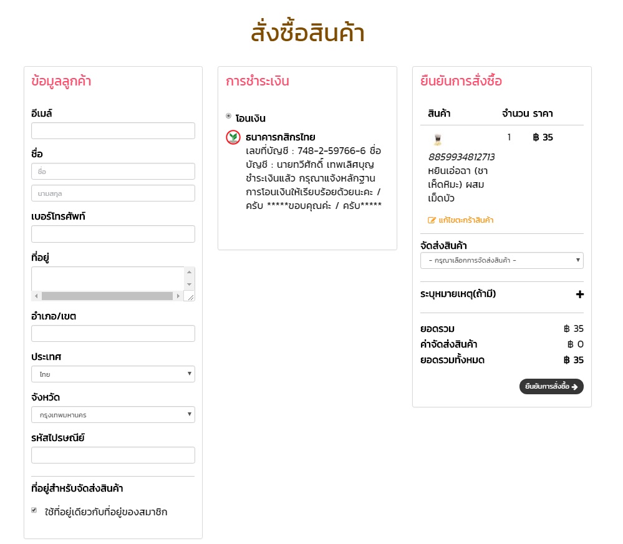Click the อีเมล์ email input field
The height and width of the screenshot is (544, 623).
pyautogui.click(x=113, y=131)
